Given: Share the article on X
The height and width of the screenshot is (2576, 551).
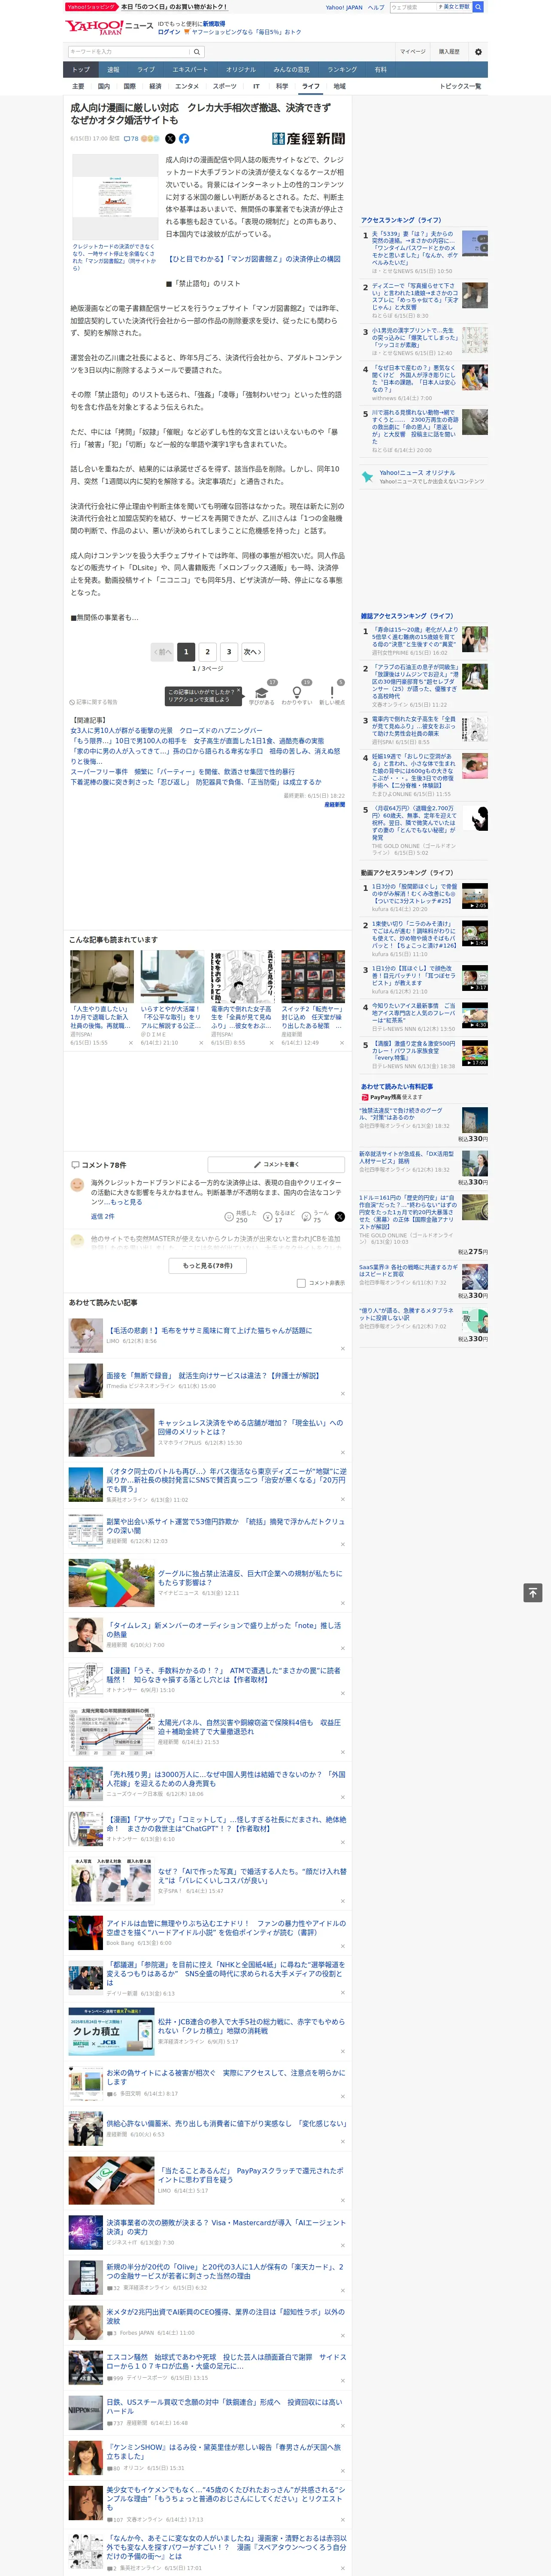Looking at the screenshot, I should pos(170,139).
